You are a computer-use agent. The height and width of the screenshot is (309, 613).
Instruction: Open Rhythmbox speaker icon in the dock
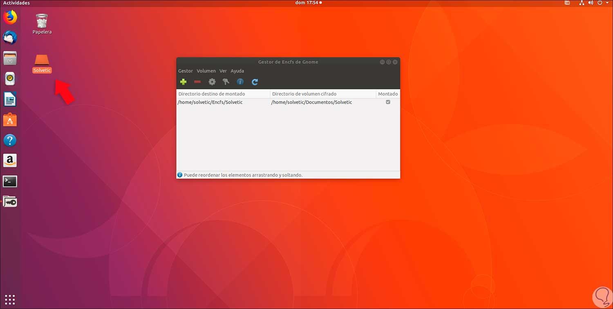coord(10,78)
